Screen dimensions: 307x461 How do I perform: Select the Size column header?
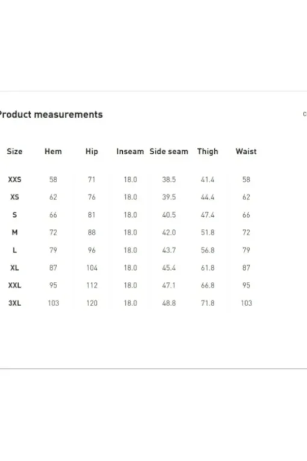14,151
